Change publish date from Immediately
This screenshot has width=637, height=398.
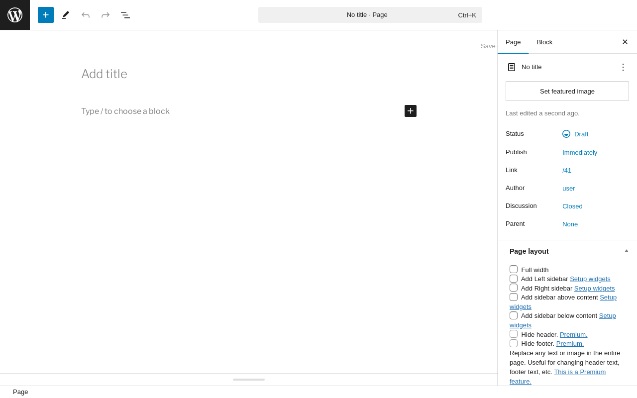(580, 153)
